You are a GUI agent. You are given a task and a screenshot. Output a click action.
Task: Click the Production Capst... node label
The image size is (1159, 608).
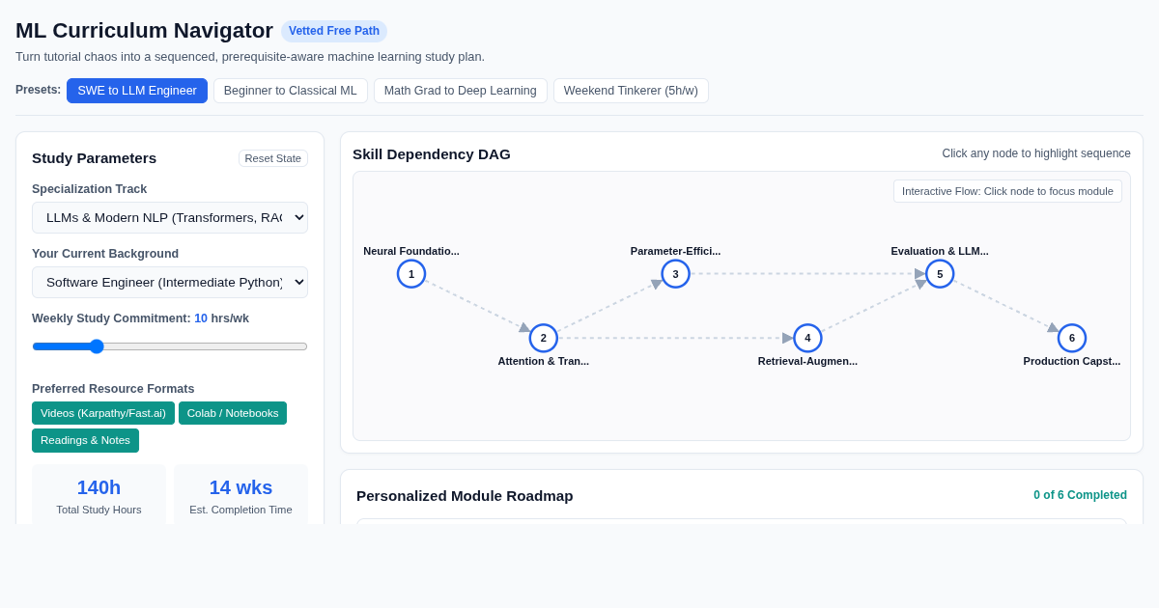1072,361
